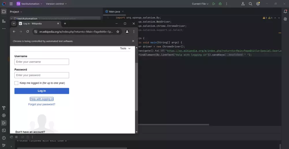Open Chrome three-dot menu
Image resolution: width=289 pixels, height=149 pixels.
click(134, 31)
